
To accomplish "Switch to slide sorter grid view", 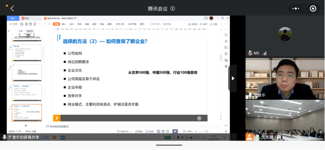I will 163,131.
